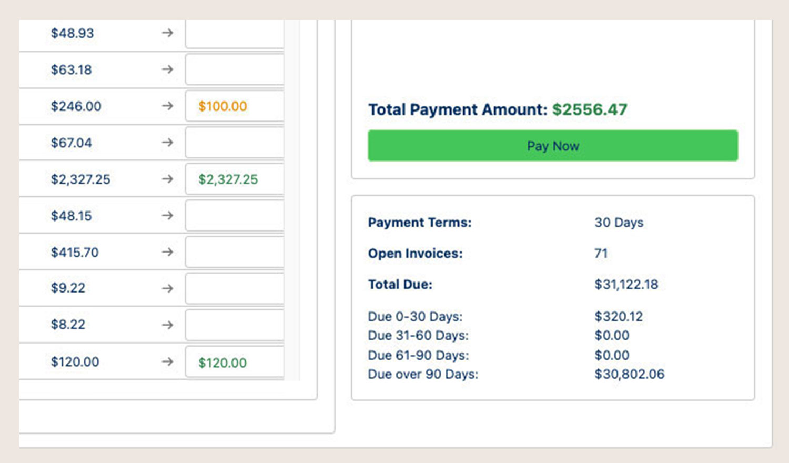
Task: Click the arrow beside $67.04
Action: pos(167,143)
